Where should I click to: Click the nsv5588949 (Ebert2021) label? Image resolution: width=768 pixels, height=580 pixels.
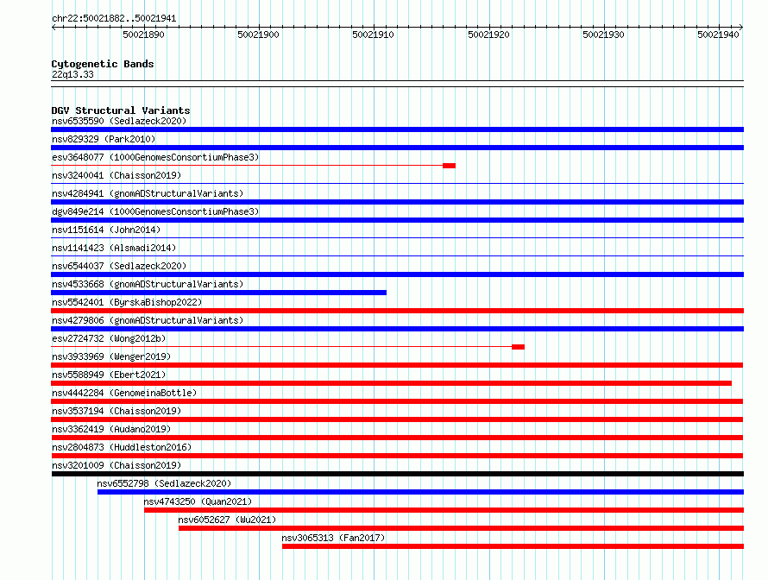[109, 375]
